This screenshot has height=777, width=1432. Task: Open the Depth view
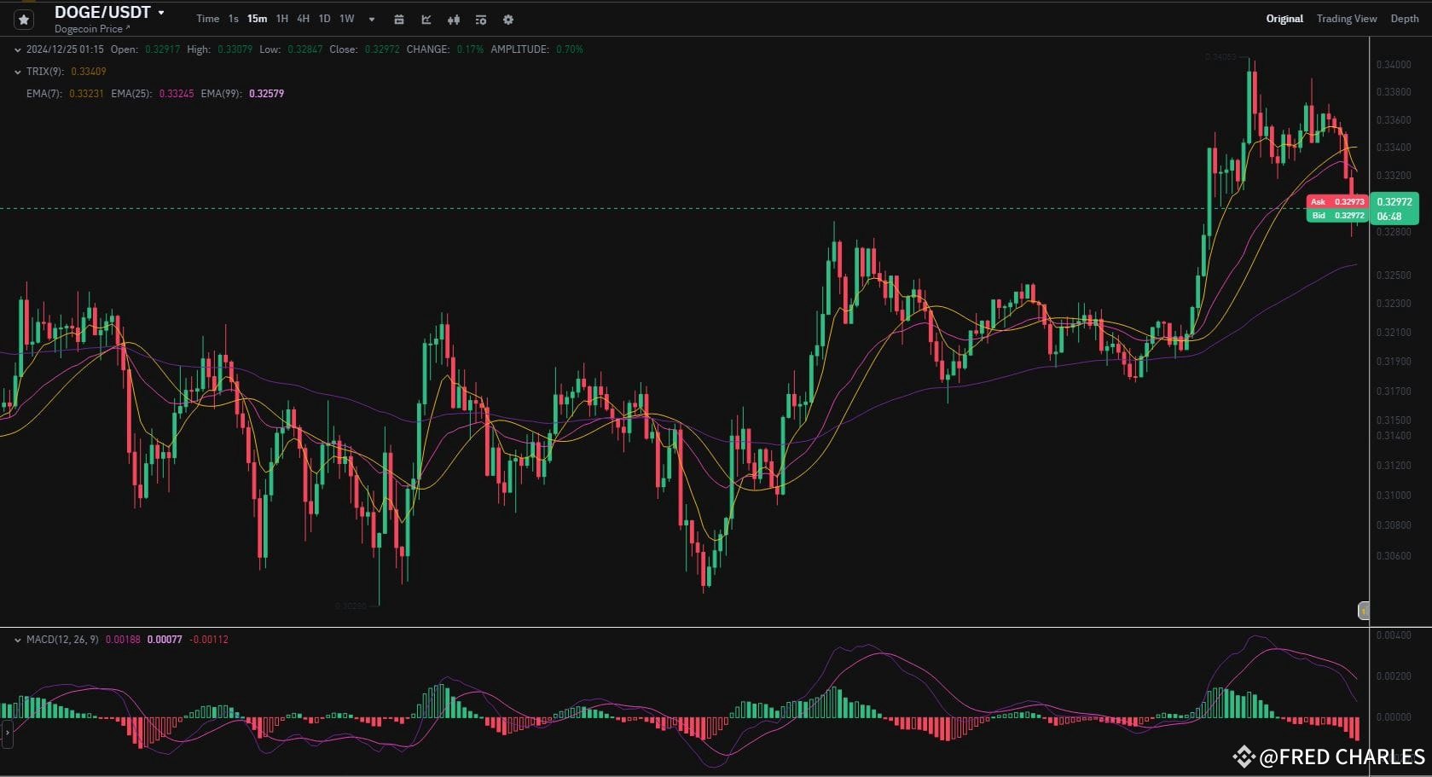pyautogui.click(x=1404, y=18)
